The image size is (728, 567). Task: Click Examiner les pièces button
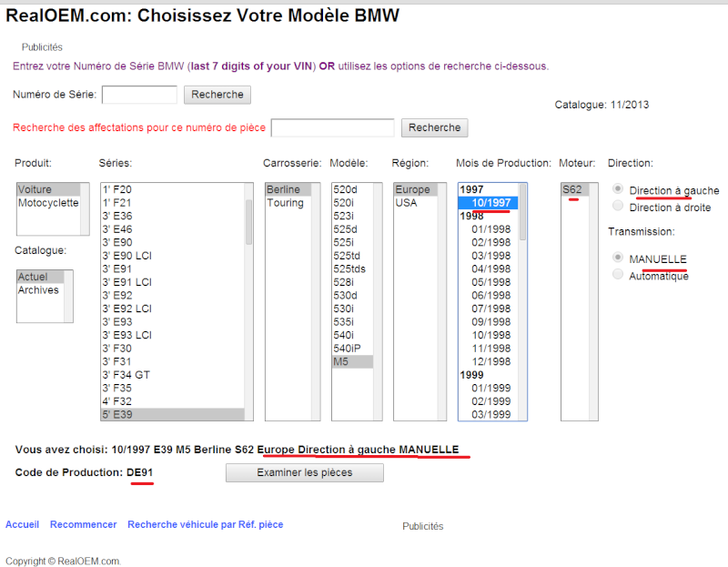(x=305, y=472)
